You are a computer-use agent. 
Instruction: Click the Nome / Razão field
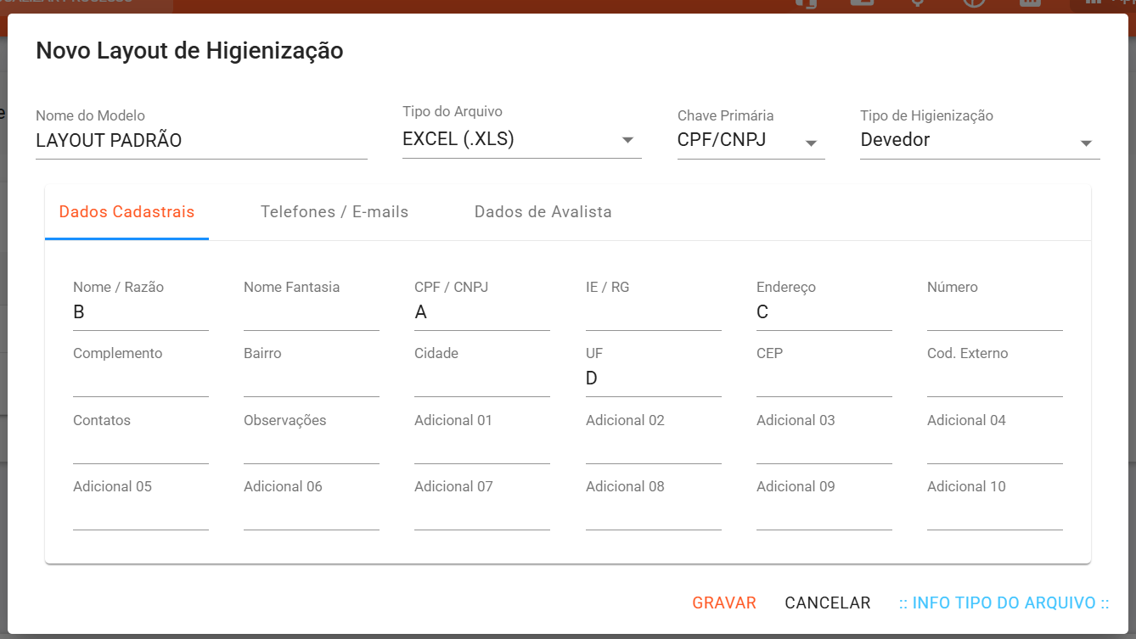pos(141,312)
